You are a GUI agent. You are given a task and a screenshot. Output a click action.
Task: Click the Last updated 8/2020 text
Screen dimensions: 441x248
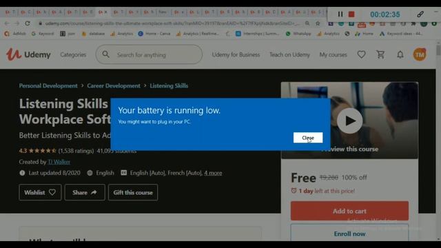tap(54, 173)
